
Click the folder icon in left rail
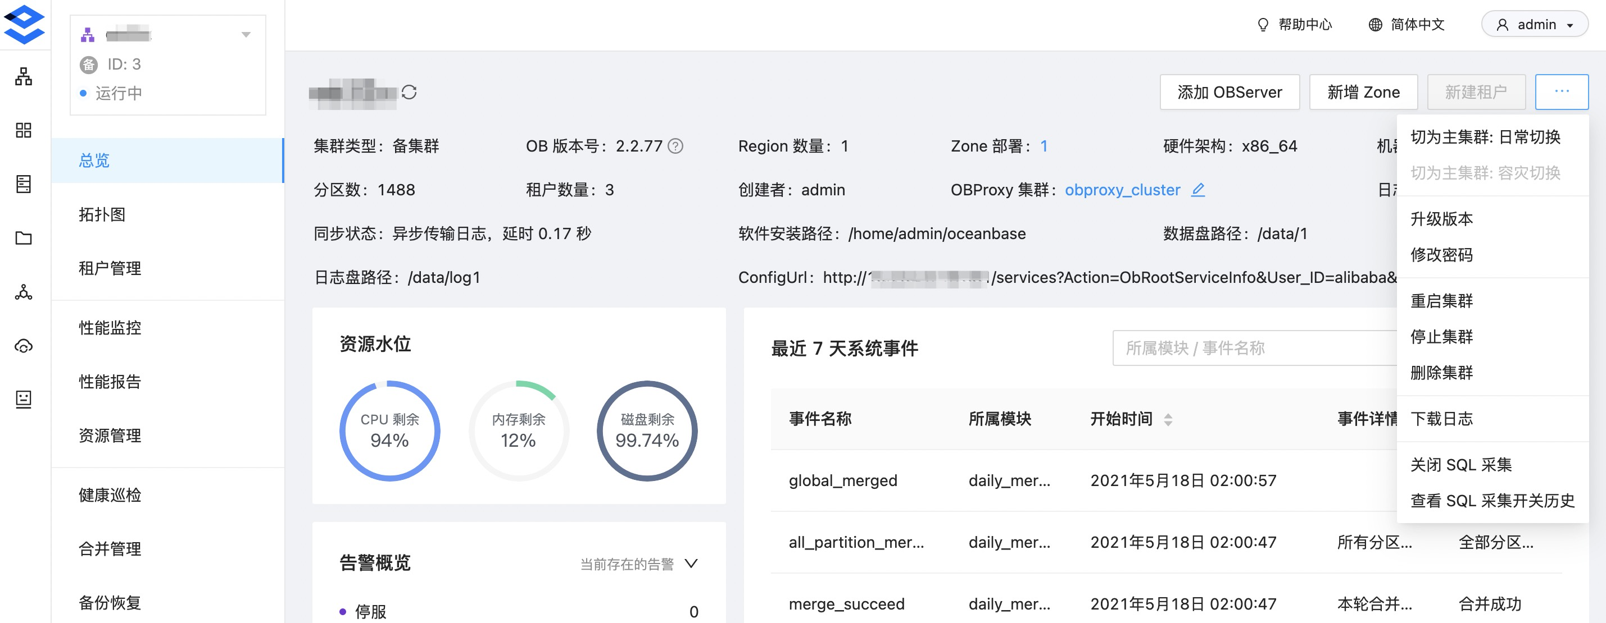tap(24, 238)
